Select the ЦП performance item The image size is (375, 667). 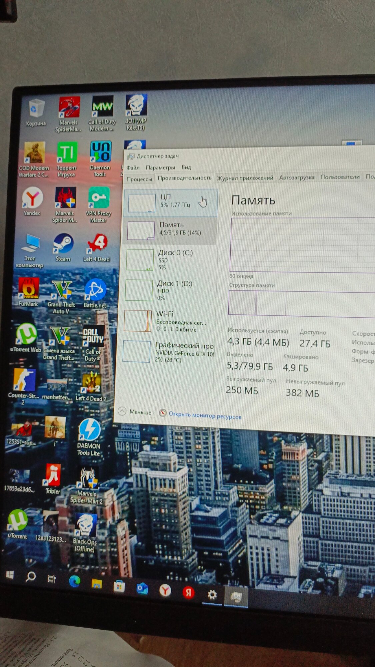point(171,203)
